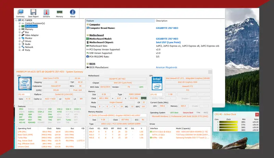The image size is (274, 158).
Task: Collapse the PC-TAMER root node
Action: (x=16, y=20)
